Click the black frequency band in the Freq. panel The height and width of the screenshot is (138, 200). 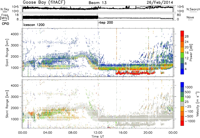pos(60,17)
